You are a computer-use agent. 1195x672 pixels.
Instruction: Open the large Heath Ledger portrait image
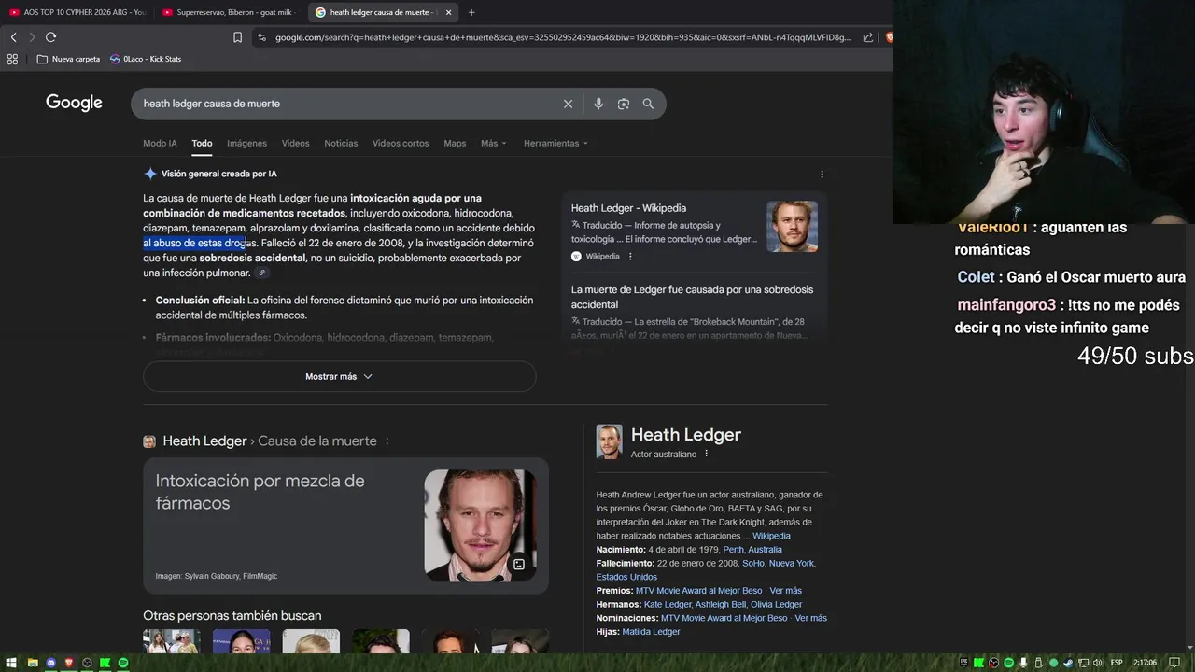pyautogui.click(x=481, y=525)
